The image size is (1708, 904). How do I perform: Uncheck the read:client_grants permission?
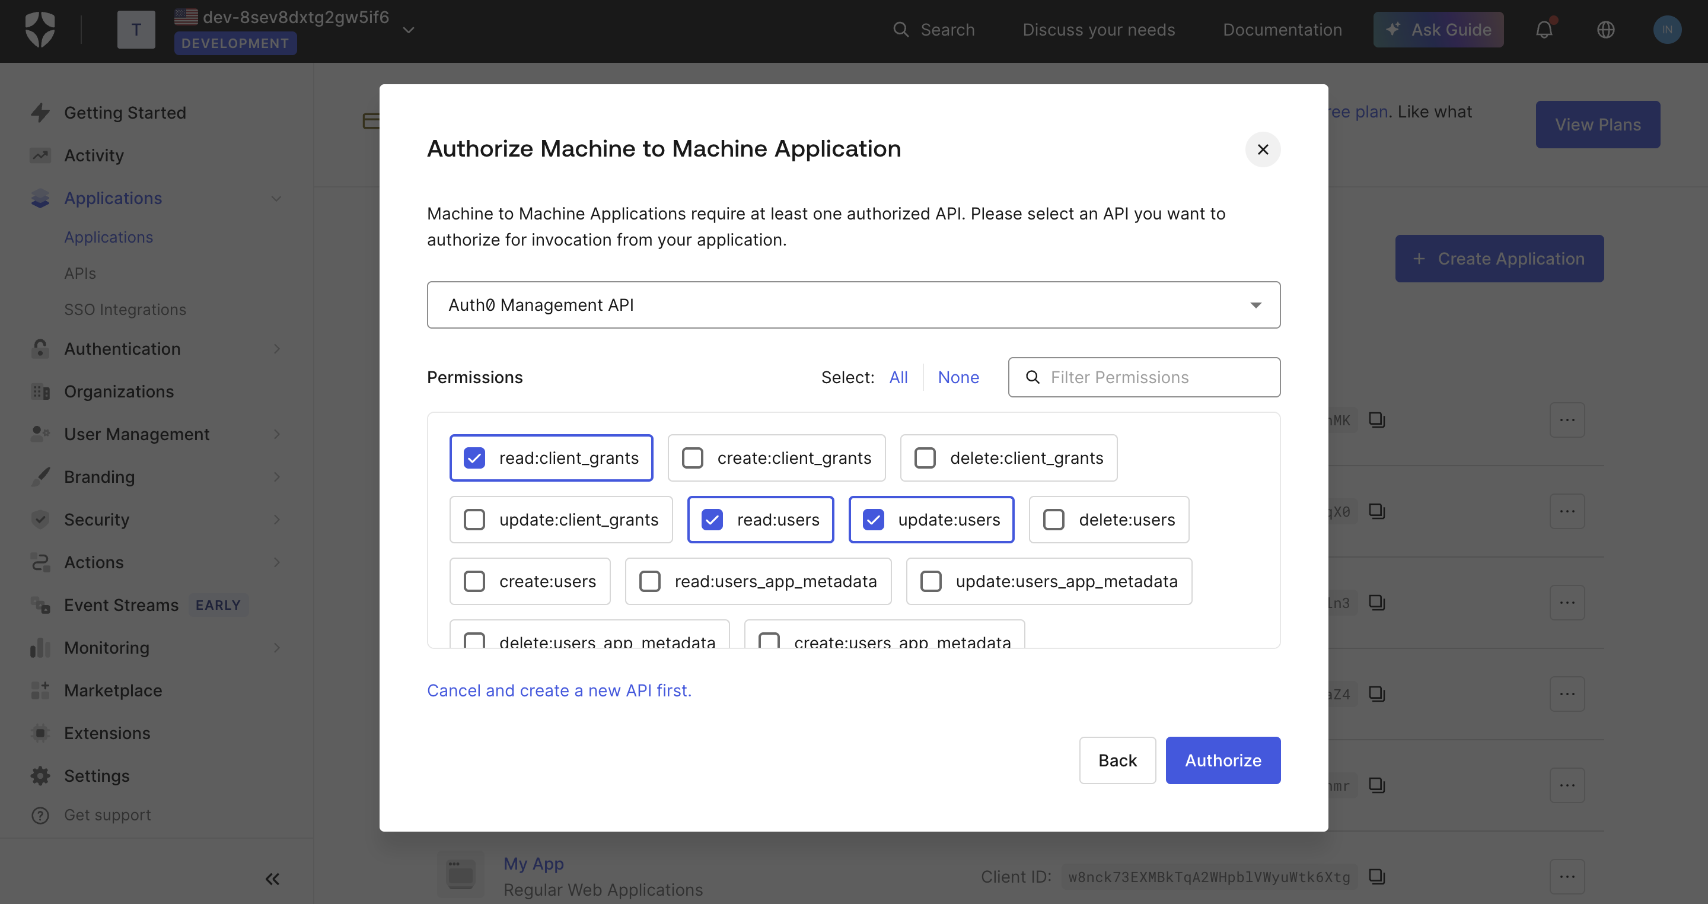tap(474, 458)
